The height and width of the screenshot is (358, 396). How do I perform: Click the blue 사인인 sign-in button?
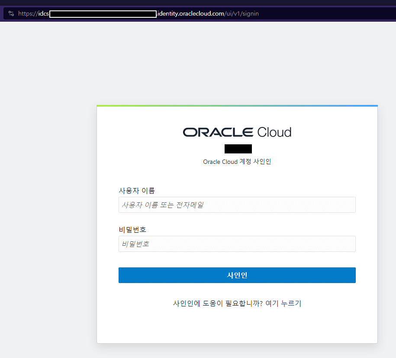click(237, 275)
